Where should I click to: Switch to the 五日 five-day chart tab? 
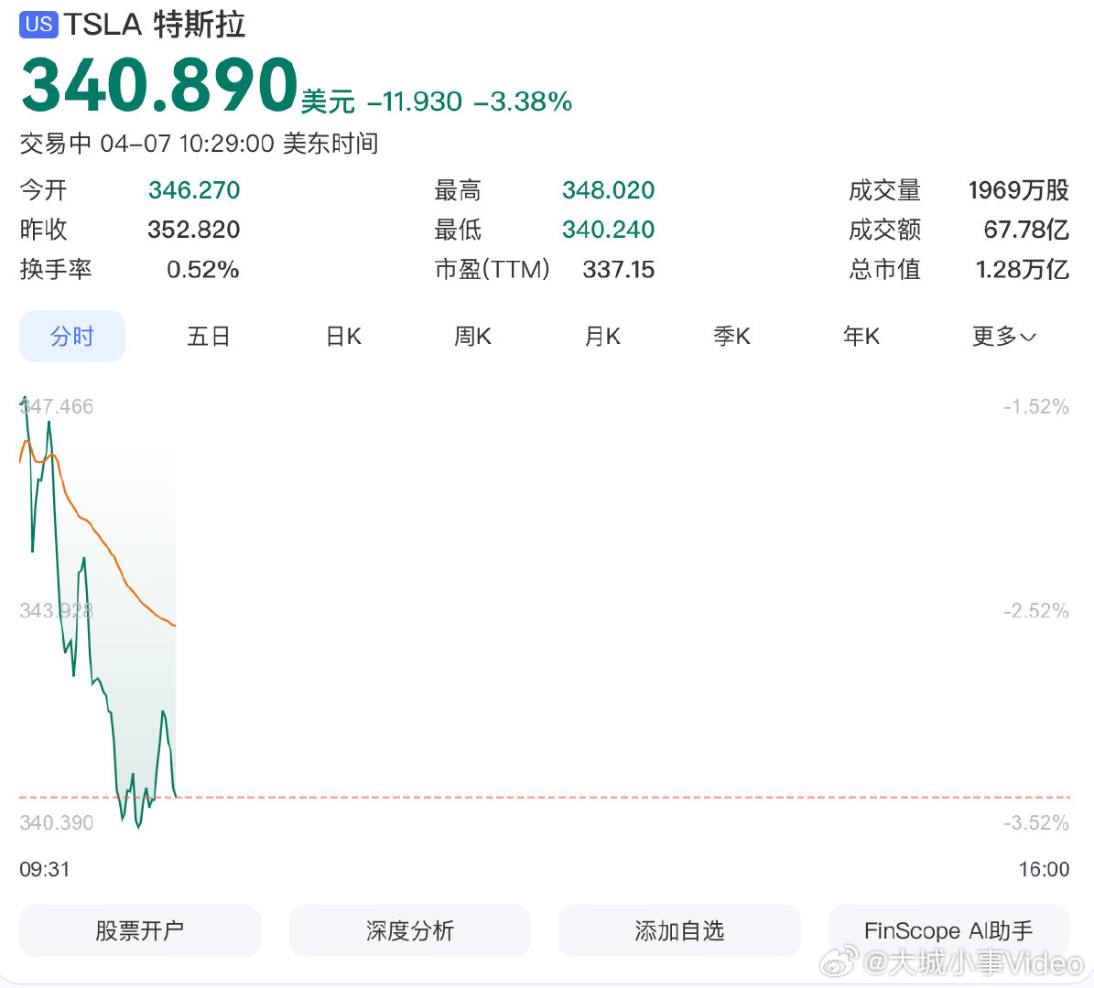(x=209, y=336)
